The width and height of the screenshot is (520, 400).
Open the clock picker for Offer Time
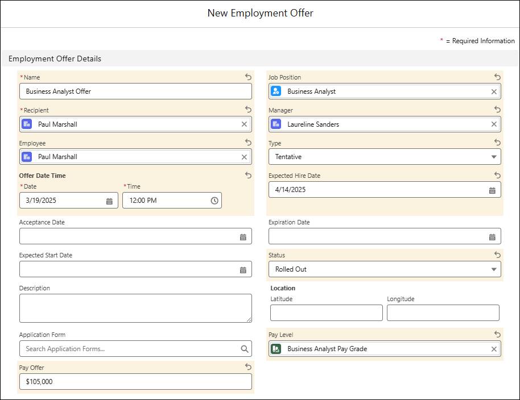pyautogui.click(x=214, y=200)
